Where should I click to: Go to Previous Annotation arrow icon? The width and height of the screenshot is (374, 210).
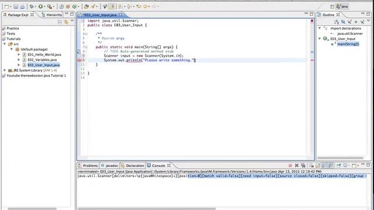129,6
